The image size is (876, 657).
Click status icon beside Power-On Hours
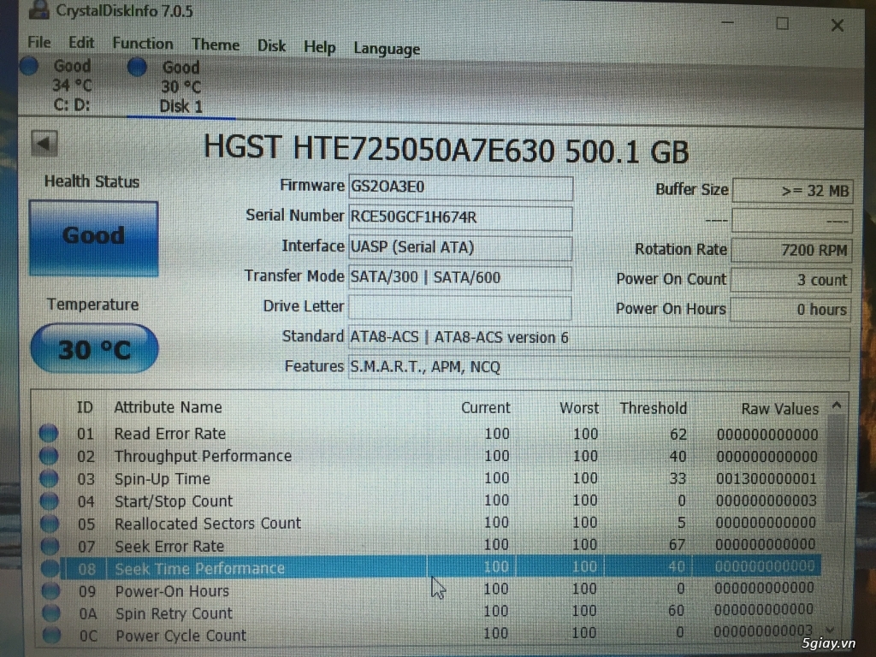click(50, 591)
